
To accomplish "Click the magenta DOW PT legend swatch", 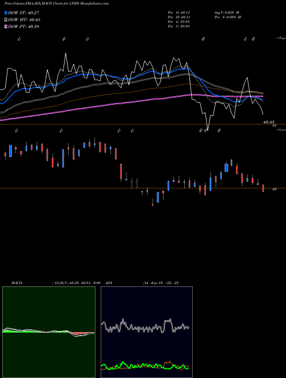I will pyautogui.click(x=6, y=26).
